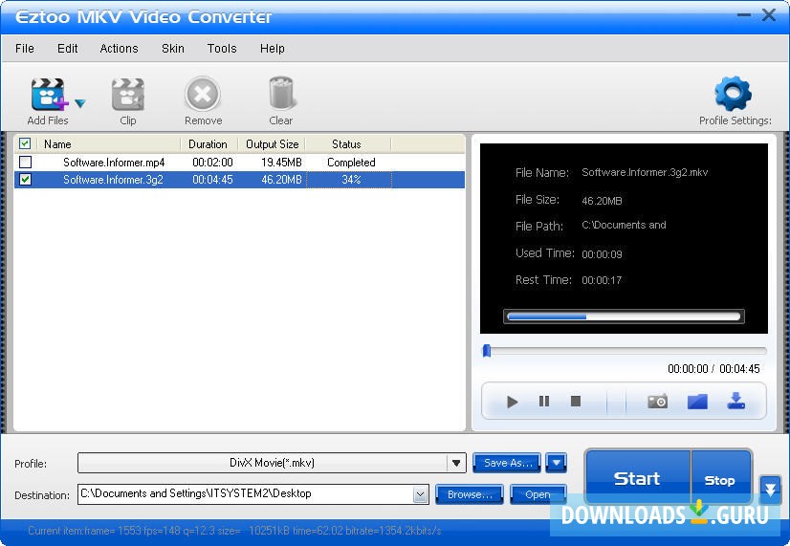Pause the preview video
The height and width of the screenshot is (546, 790).
tap(544, 402)
